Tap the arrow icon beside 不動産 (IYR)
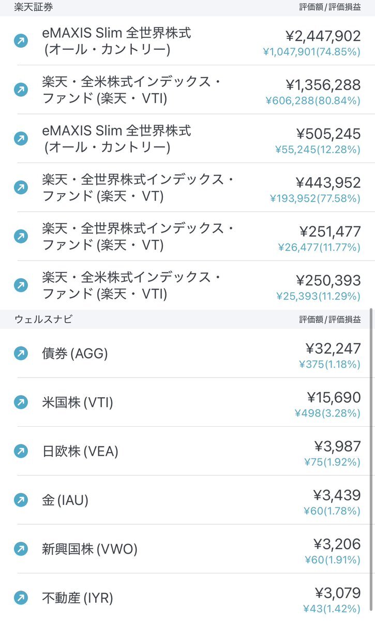The width and height of the screenshot is (375, 621). [x=21, y=597]
